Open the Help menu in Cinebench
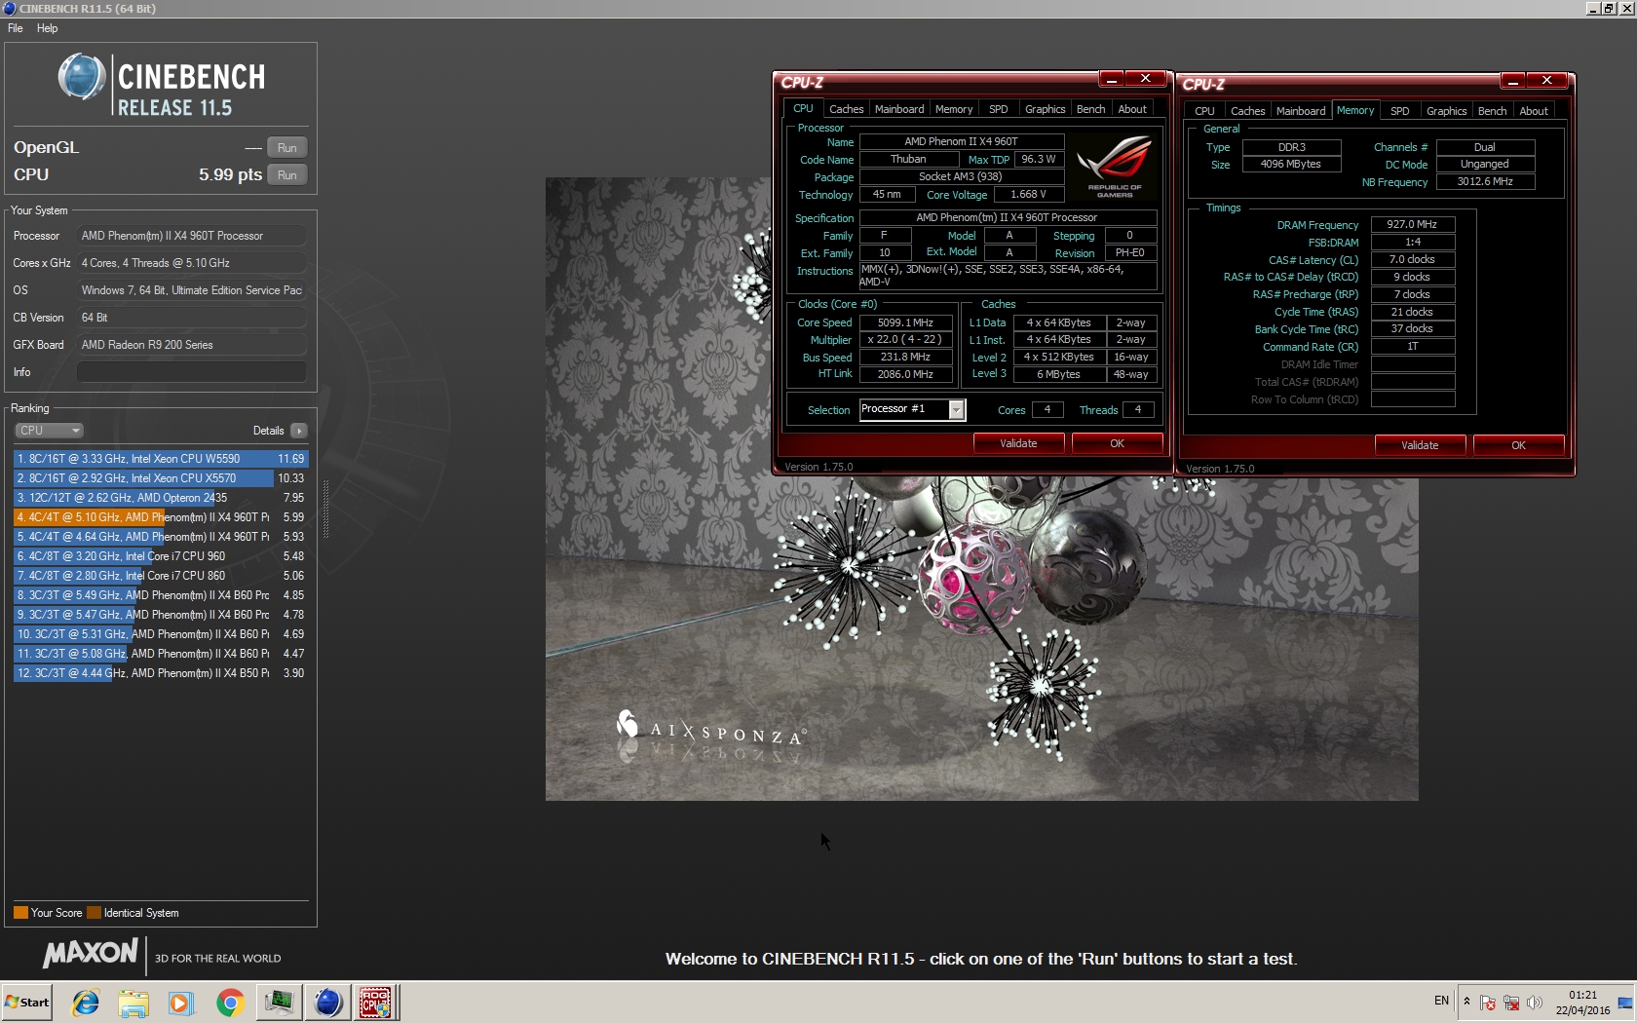The width and height of the screenshot is (1637, 1023). pos(47,28)
